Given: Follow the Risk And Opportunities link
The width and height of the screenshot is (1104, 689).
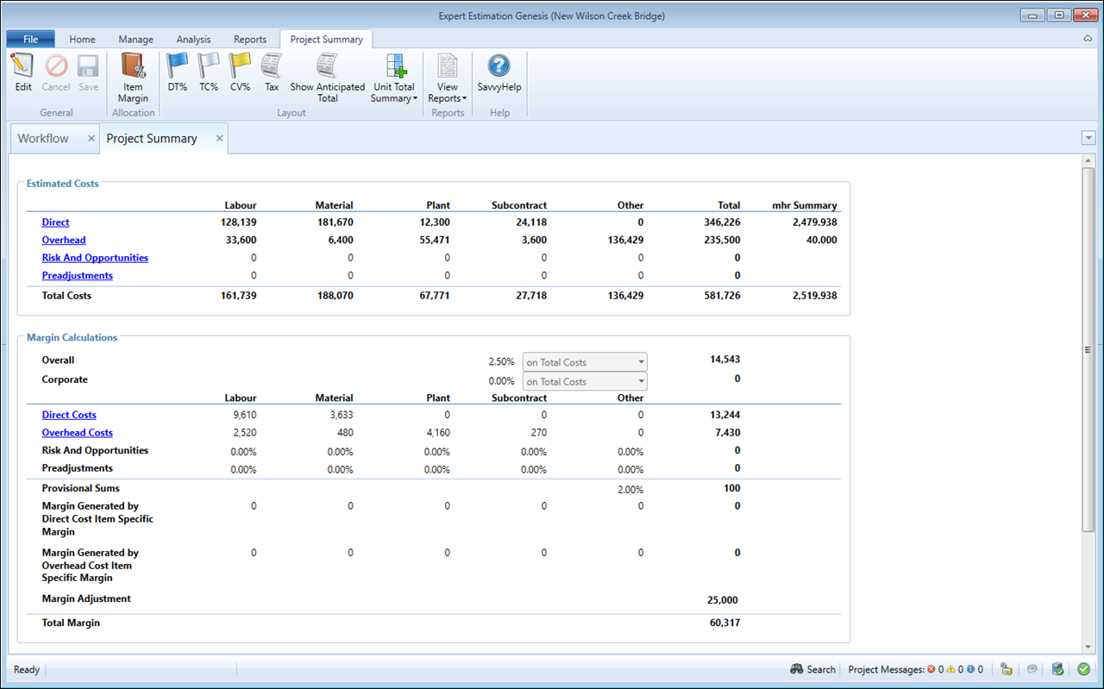Looking at the screenshot, I should coord(95,258).
